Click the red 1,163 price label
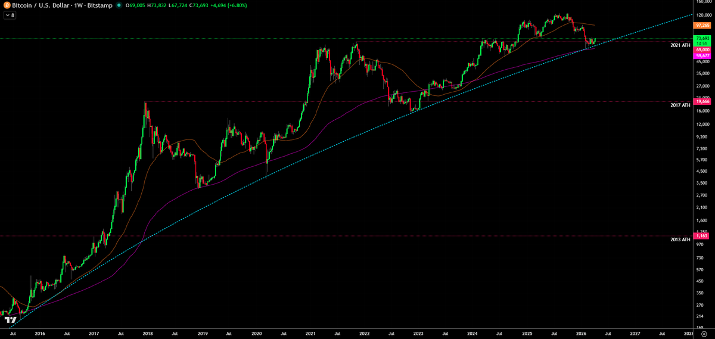The width and height of the screenshot is (715, 339). click(x=702, y=236)
